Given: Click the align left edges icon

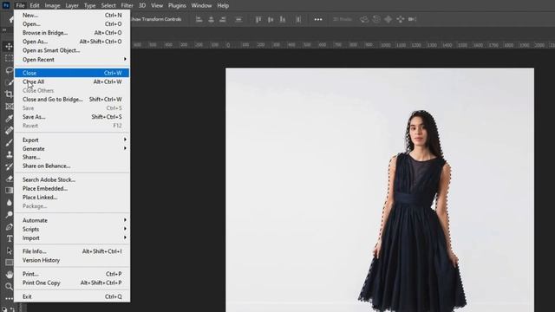Looking at the screenshot, I should [199, 19].
